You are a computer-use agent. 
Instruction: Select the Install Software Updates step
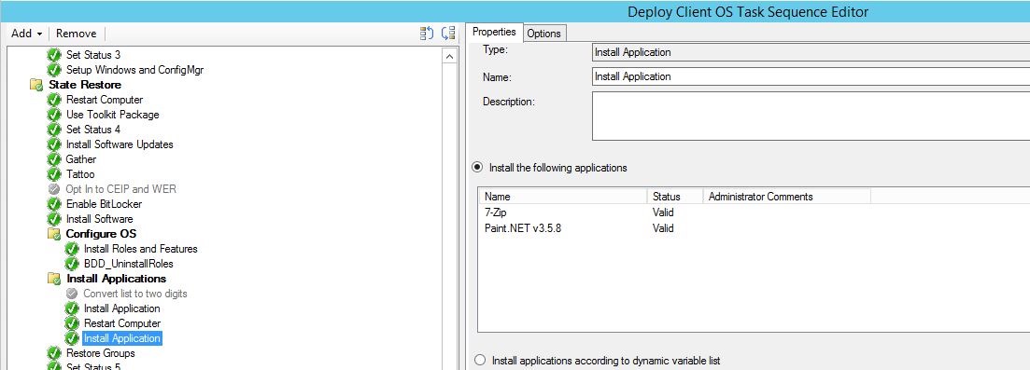(120, 144)
